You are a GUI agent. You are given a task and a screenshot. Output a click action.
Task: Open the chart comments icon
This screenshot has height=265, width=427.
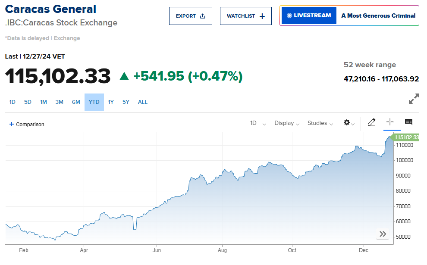[x=409, y=122]
